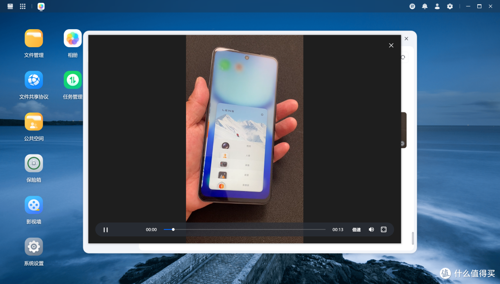Screen dimensions: 500x284
Task: Open 系统设置 system settings
Action: point(34,247)
